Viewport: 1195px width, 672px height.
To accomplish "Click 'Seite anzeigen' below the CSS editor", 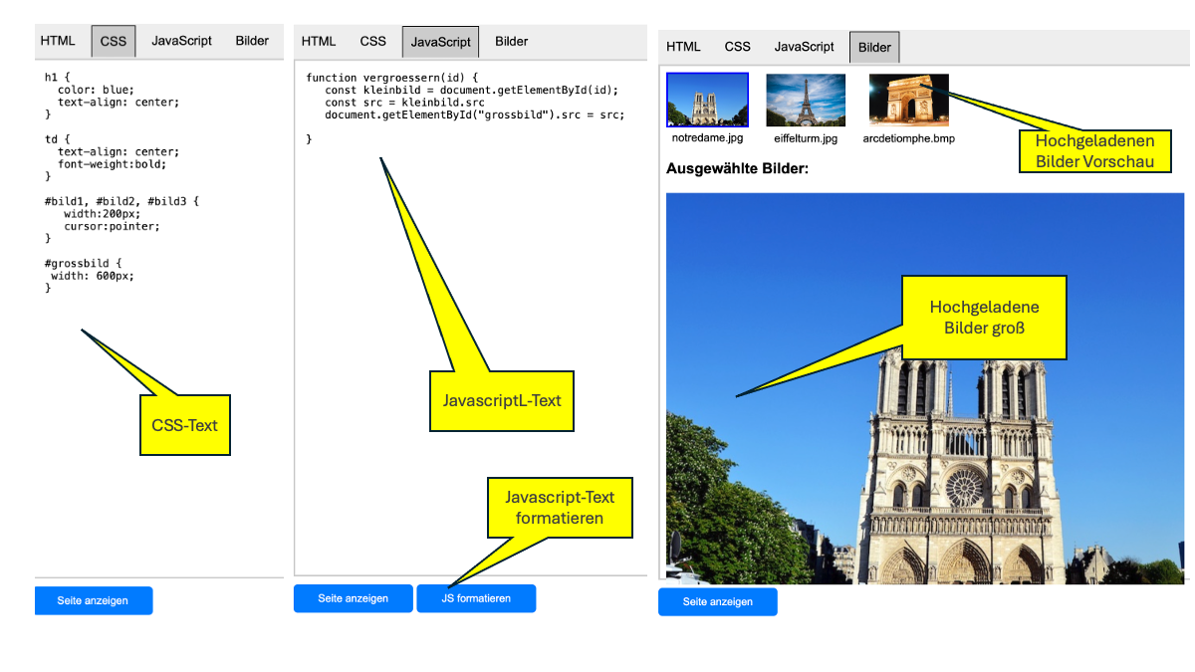I will 94,600.
